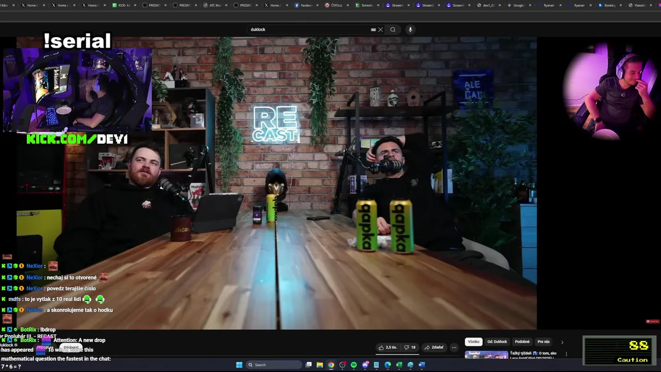The width and height of the screenshot is (661, 372).
Task: Click the Zdieľať share button
Action: [434, 347]
